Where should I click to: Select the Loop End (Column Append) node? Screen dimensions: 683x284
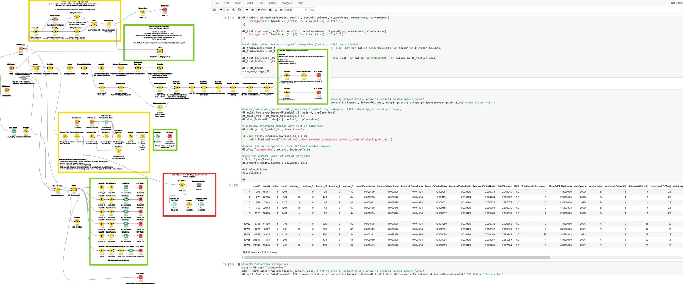(201, 204)
